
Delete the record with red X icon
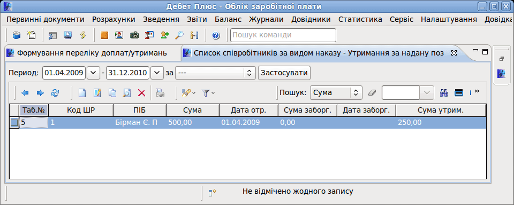[x=141, y=93]
